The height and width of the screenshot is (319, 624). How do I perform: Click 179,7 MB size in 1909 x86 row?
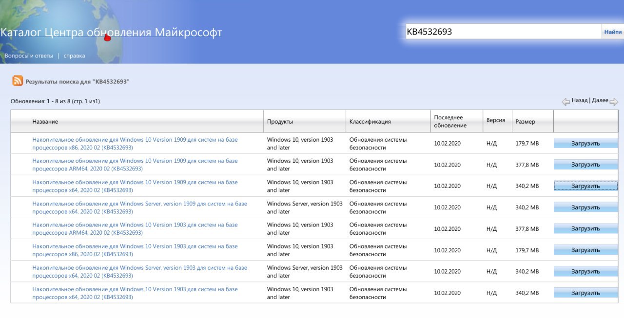pos(527,143)
